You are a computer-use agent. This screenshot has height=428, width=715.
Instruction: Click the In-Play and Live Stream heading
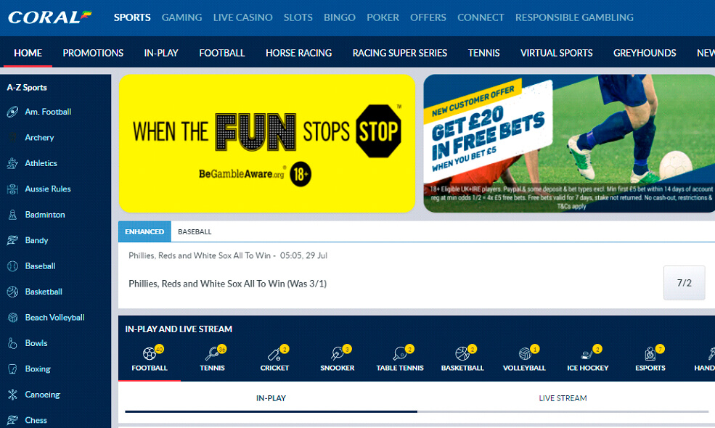(x=179, y=329)
